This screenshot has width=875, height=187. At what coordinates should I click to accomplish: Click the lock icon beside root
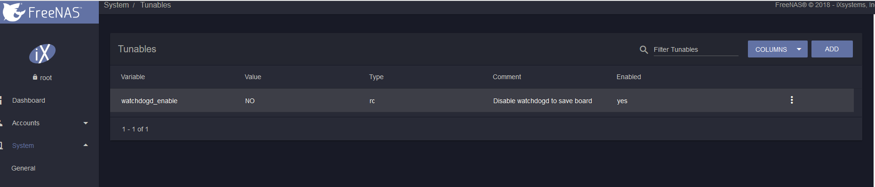point(35,77)
